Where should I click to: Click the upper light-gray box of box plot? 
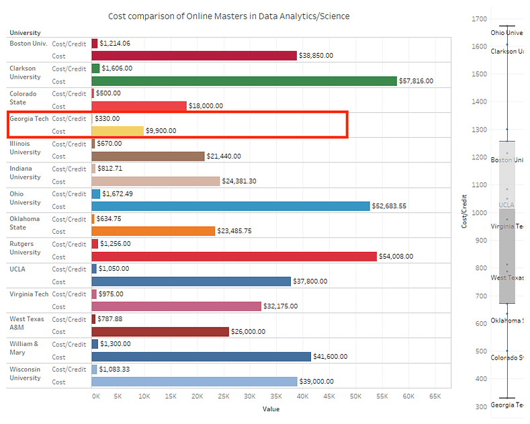(507, 175)
